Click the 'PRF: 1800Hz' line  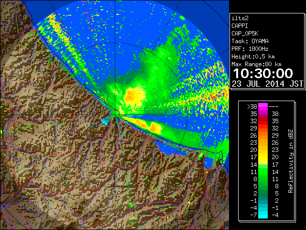(250, 49)
